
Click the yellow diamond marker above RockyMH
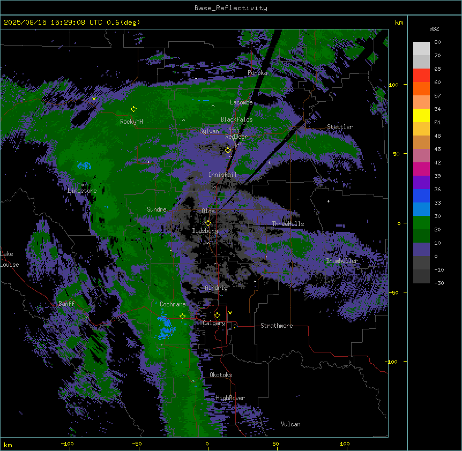click(x=133, y=109)
